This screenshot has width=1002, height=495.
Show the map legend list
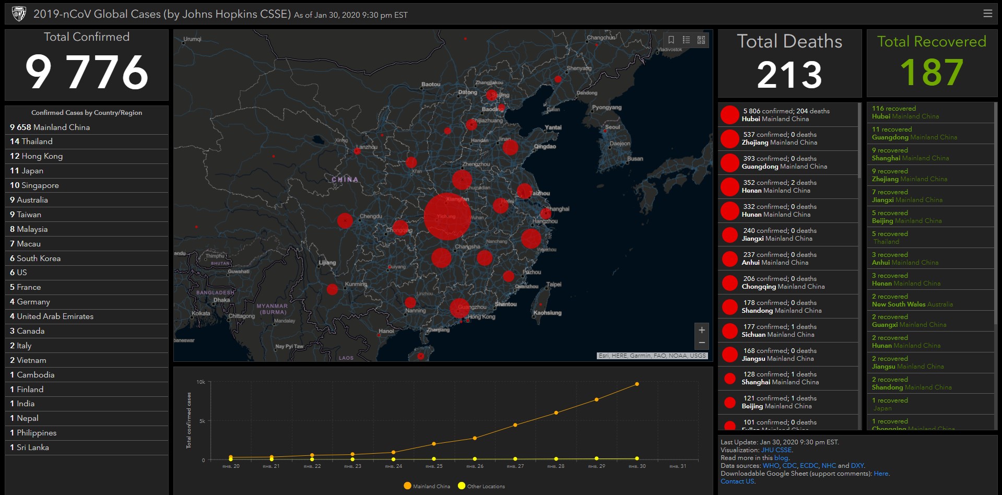tap(686, 40)
